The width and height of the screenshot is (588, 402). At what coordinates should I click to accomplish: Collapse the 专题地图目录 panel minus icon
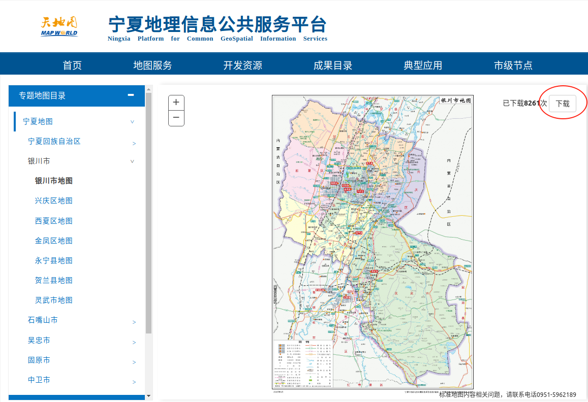pyautogui.click(x=131, y=95)
